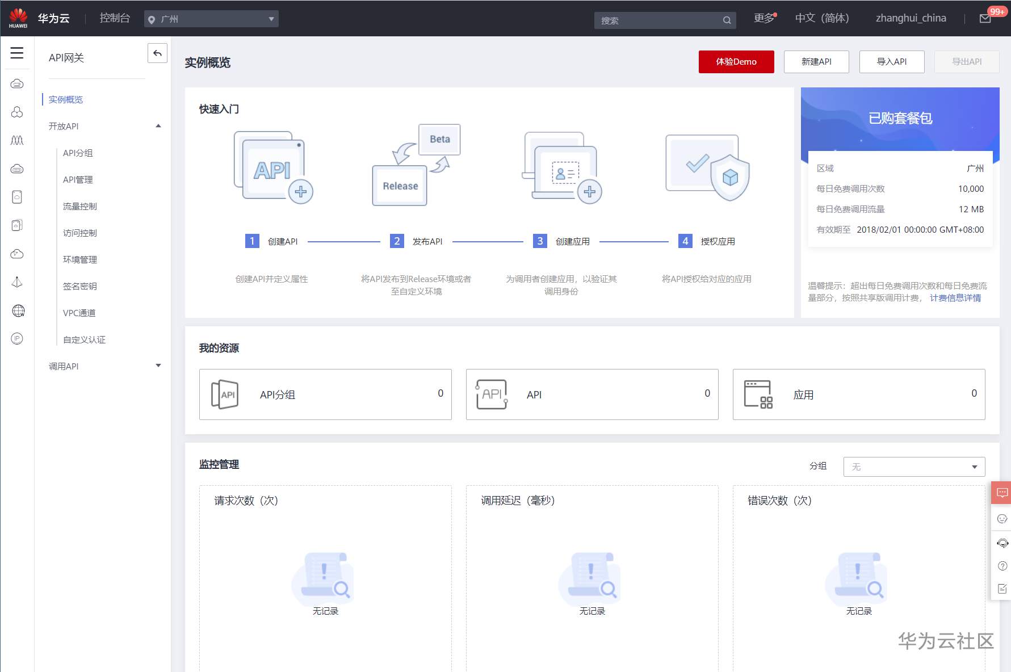Click the 导入API button
The height and width of the screenshot is (672, 1011).
coord(892,62)
